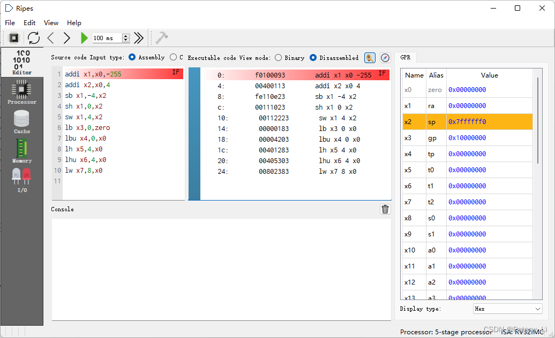Click x0 zero register row
The width and height of the screenshot is (555, 338).
[x=467, y=90]
